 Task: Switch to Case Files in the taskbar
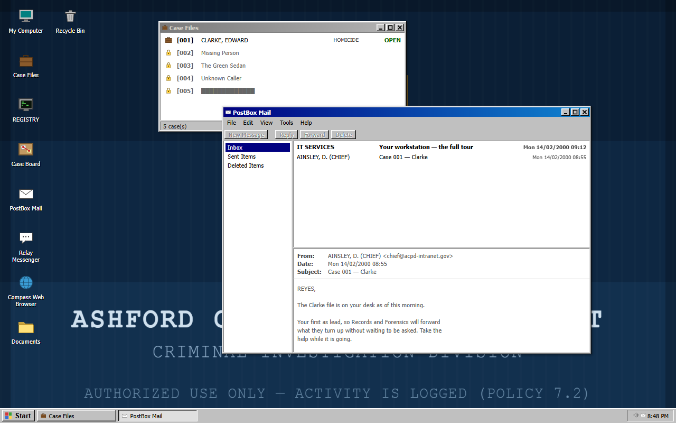point(77,416)
